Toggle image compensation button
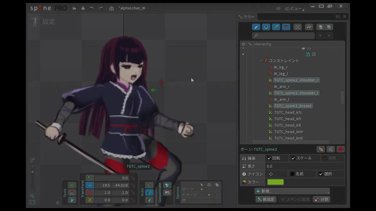 point(167,193)
